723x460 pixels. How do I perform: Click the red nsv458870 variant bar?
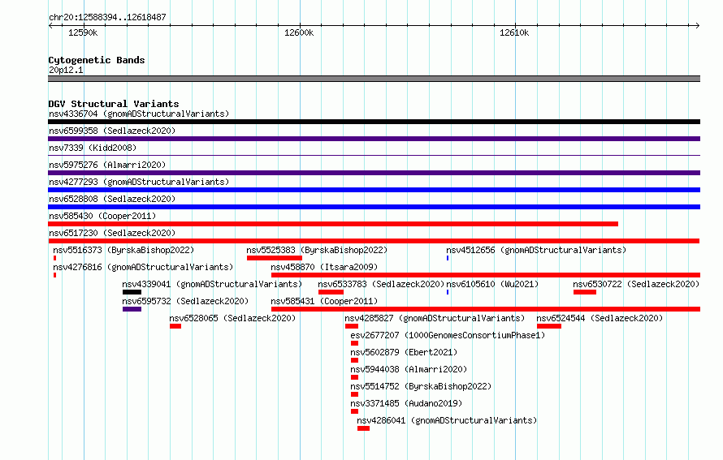pyautogui.click(x=486, y=275)
